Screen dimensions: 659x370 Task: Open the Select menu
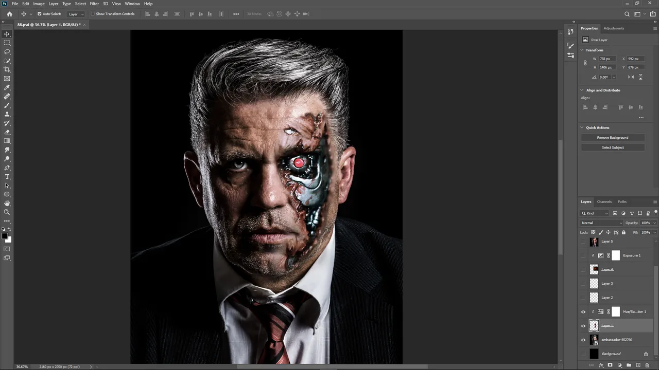pos(80,4)
